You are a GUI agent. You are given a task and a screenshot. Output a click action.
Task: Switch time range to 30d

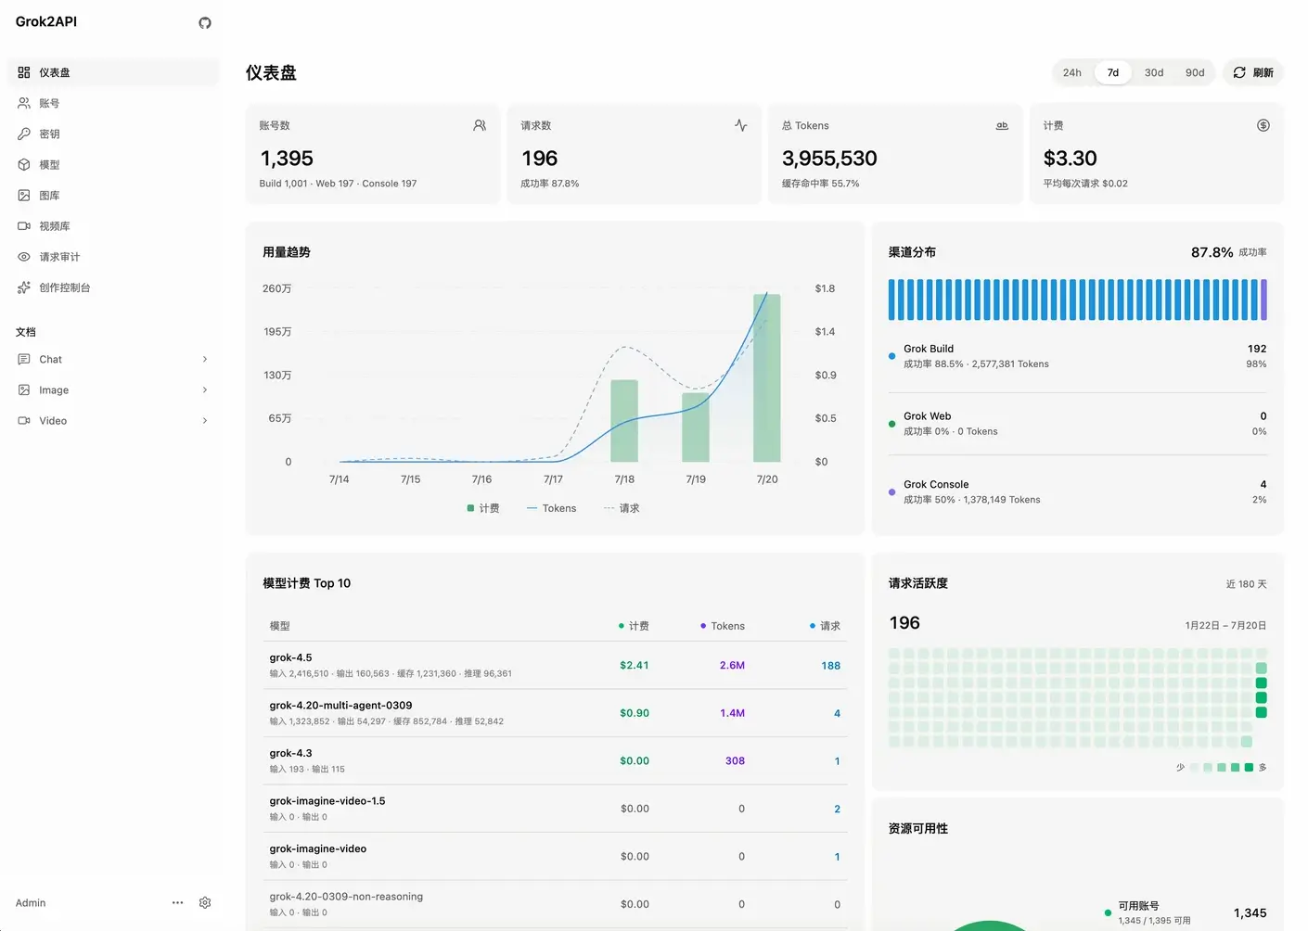click(1154, 72)
